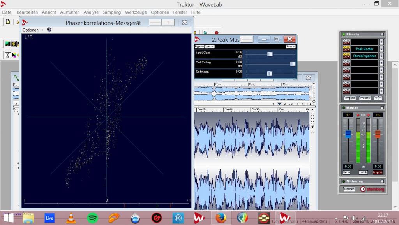The image size is (399, 225).
Task: Open the Peak Master slot effect list
Action: [364, 49]
